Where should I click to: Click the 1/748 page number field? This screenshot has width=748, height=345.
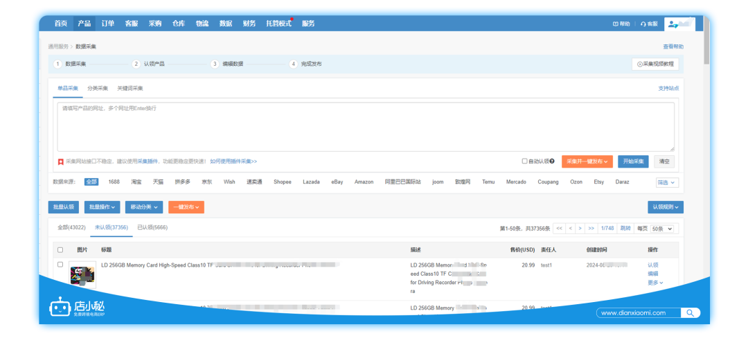[607, 229]
